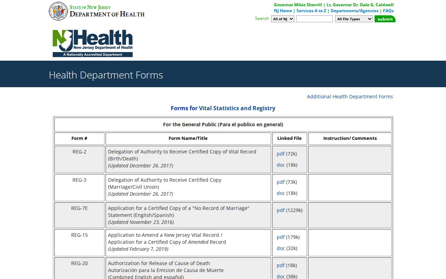This screenshot has width=446, height=279.
Task: Click the search text input field
Action: pos(314,19)
